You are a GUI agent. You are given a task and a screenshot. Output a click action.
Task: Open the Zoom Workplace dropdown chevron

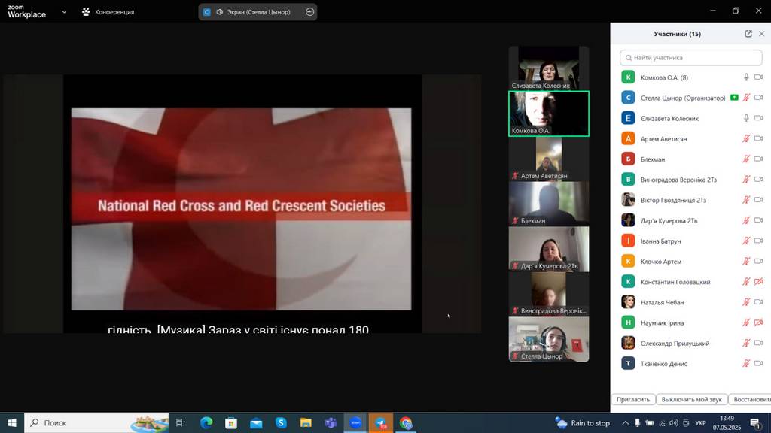(x=64, y=12)
